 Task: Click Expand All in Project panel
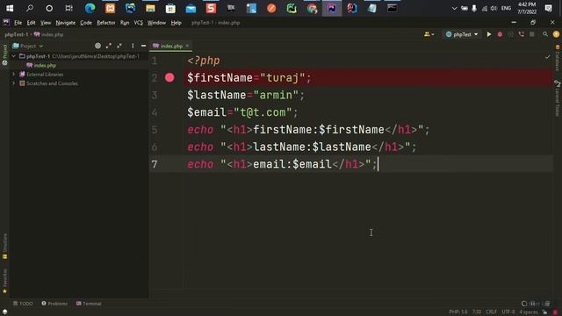pos(109,46)
